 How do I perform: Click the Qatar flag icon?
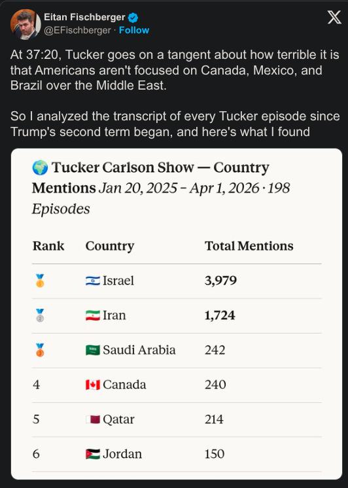pyautogui.click(x=93, y=419)
